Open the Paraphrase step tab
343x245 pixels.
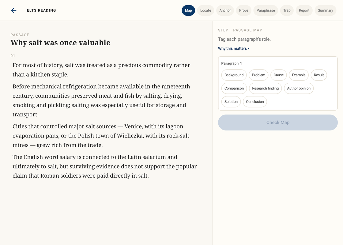point(266,10)
